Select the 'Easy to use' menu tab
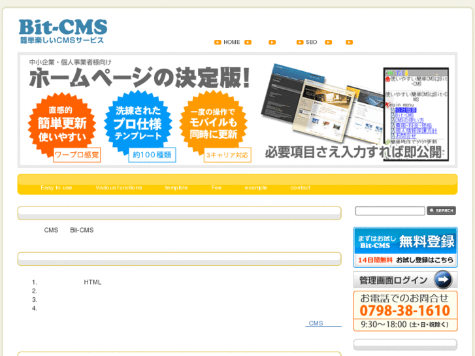Viewport: 475px width, 356px height. 56,187
